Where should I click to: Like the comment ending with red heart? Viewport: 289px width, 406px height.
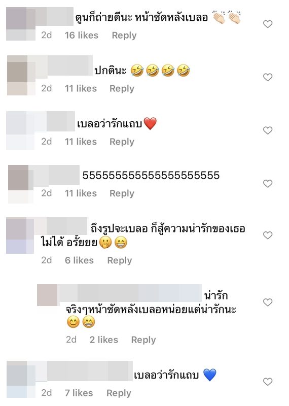(268, 130)
